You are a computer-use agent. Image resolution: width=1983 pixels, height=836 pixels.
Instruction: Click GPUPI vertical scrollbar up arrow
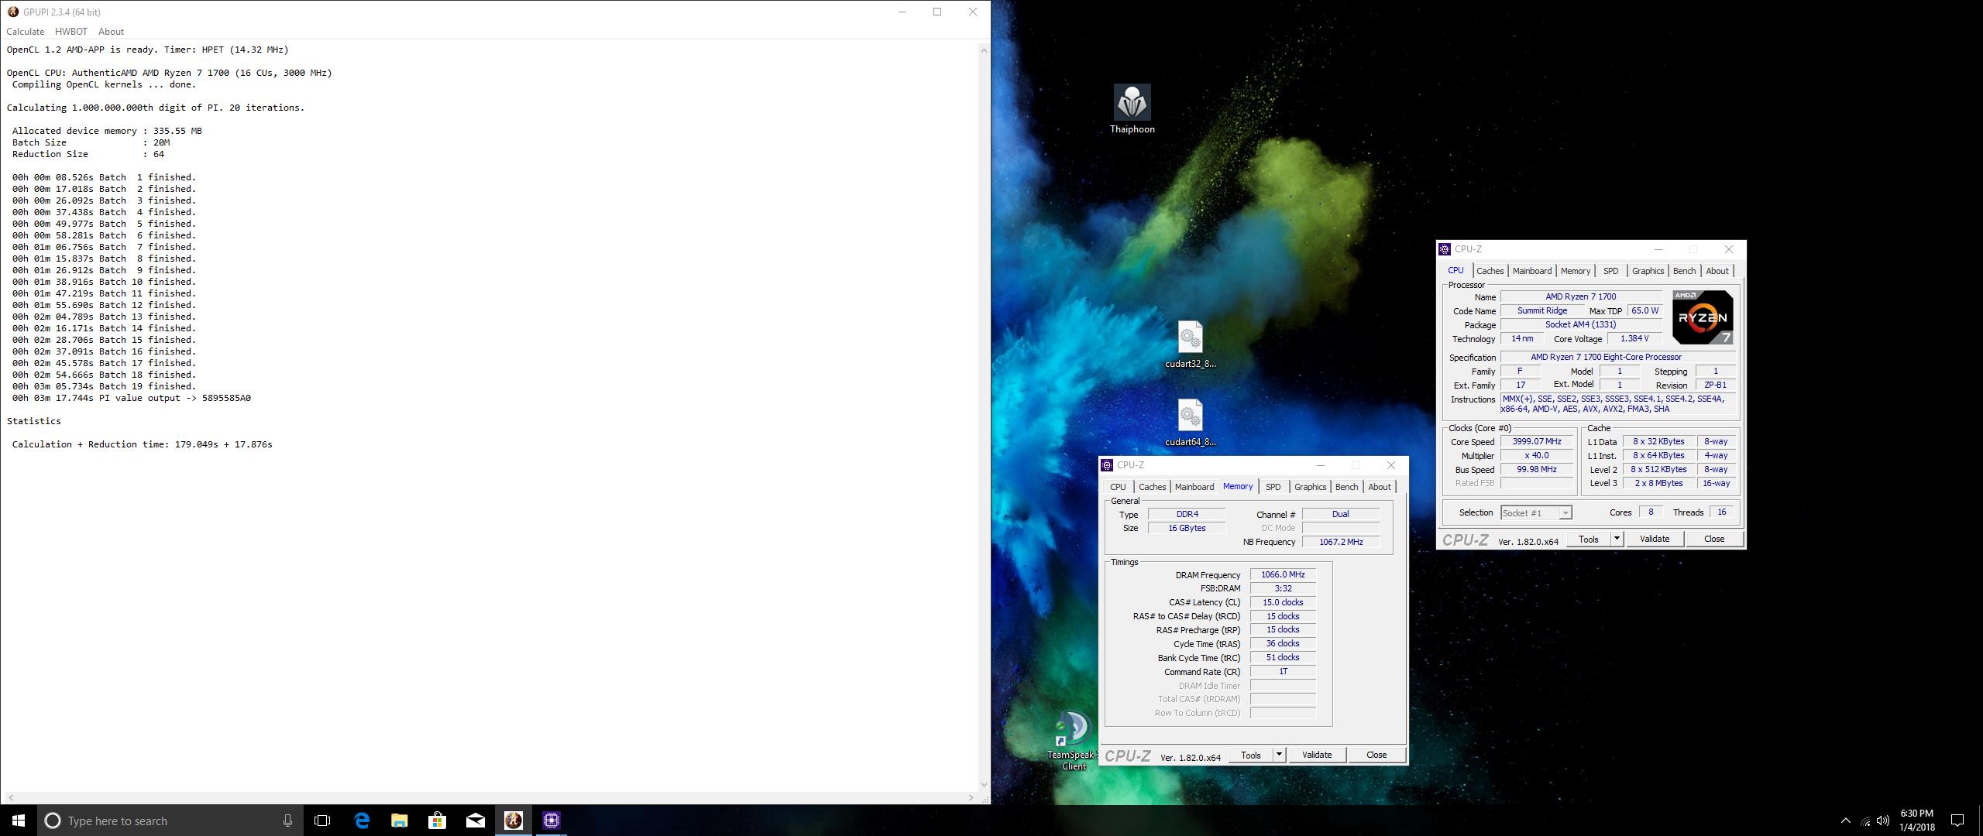984,50
